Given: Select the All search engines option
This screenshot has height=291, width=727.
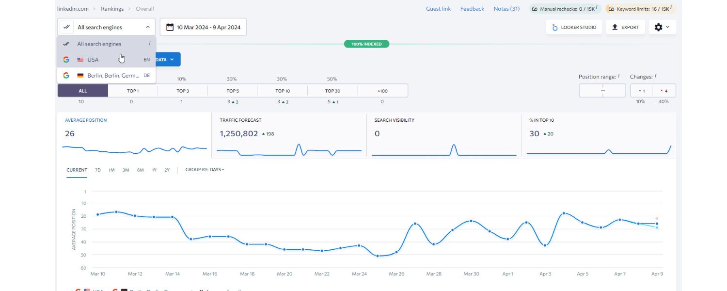Looking at the screenshot, I should coord(99,44).
